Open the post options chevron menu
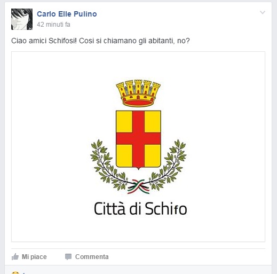 (263, 12)
